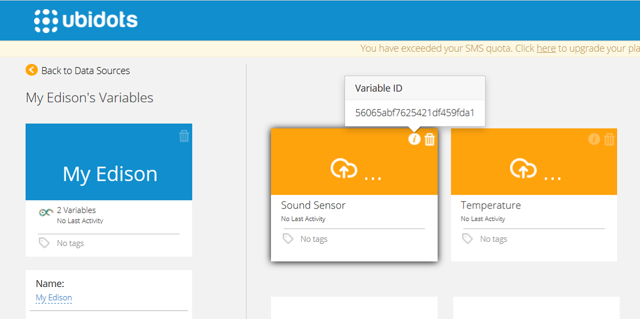640x319 pixels.
Task: Click the cloud upload icon on Sound Sensor
Action: 344,169
